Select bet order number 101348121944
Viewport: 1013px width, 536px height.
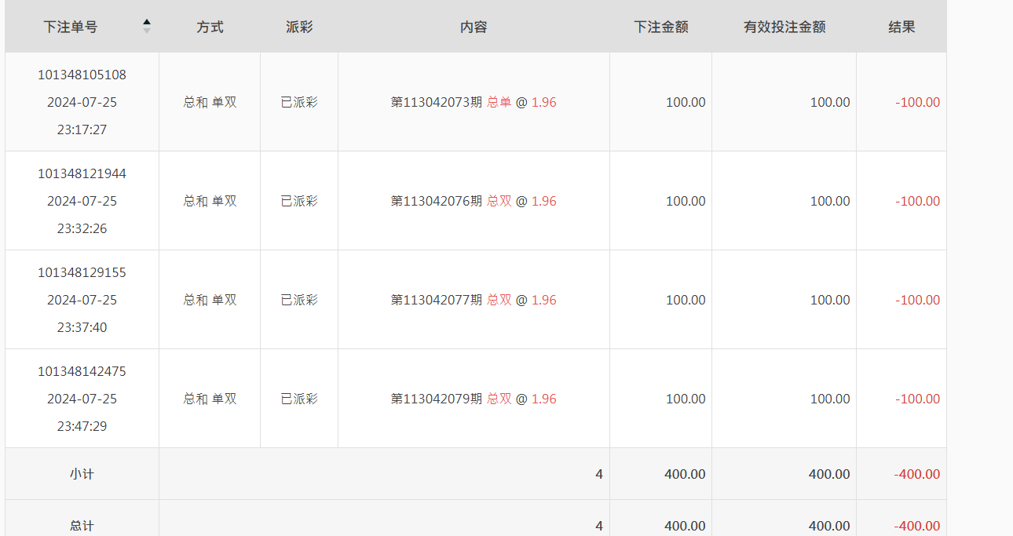click(x=82, y=174)
